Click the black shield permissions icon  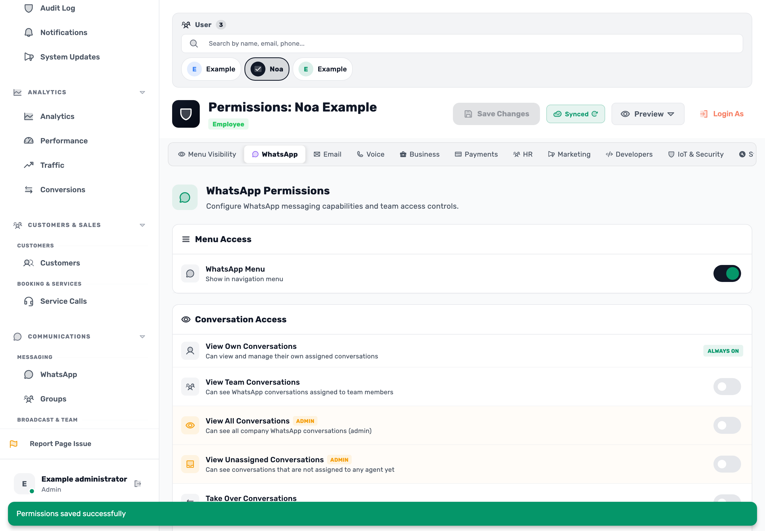186,114
